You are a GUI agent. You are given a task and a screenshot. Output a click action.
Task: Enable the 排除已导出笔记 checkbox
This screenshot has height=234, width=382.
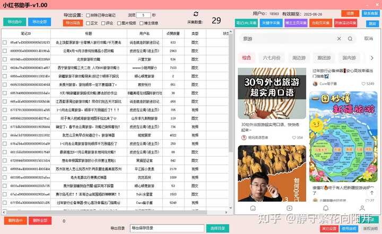(88, 15)
